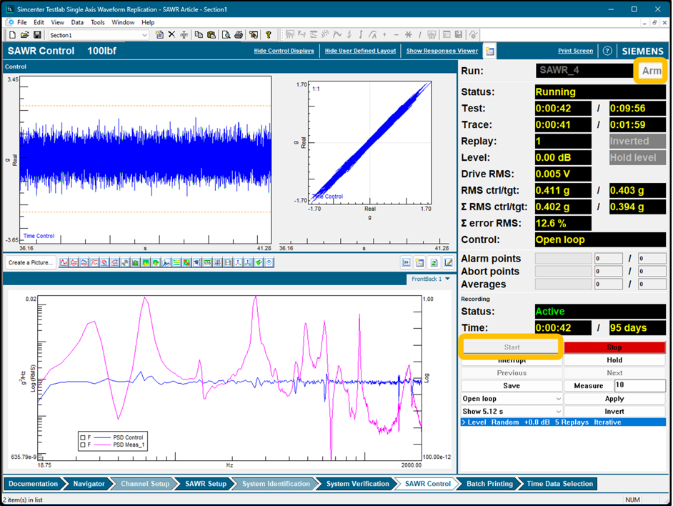Switch to the System Verification tab
Screen dimensions: 673x506
coord(357,484)
